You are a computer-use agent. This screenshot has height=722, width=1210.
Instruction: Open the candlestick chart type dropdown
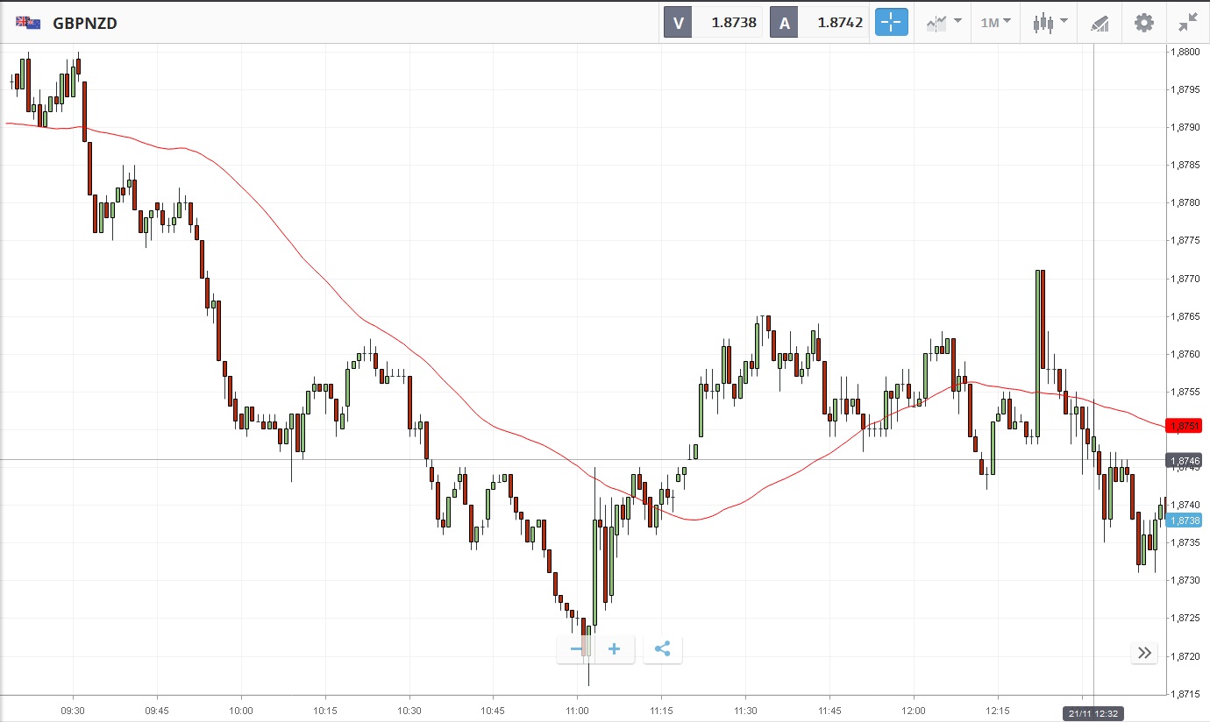point(1050,23)
